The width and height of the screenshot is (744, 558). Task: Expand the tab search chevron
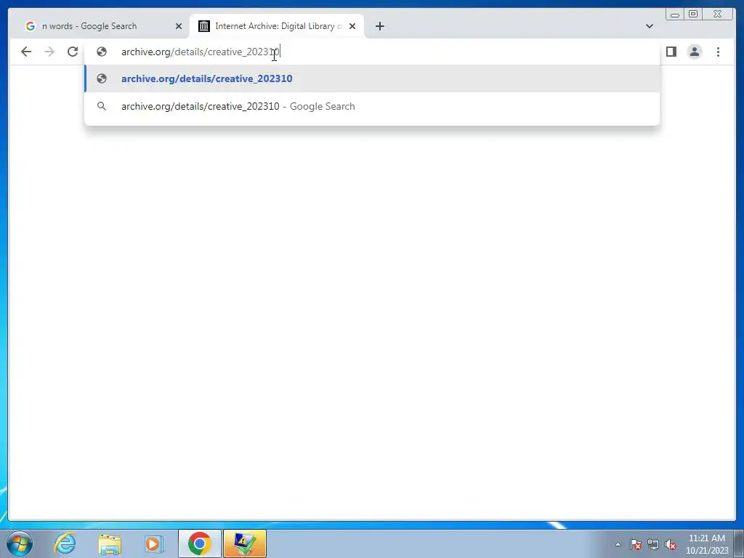649,26
